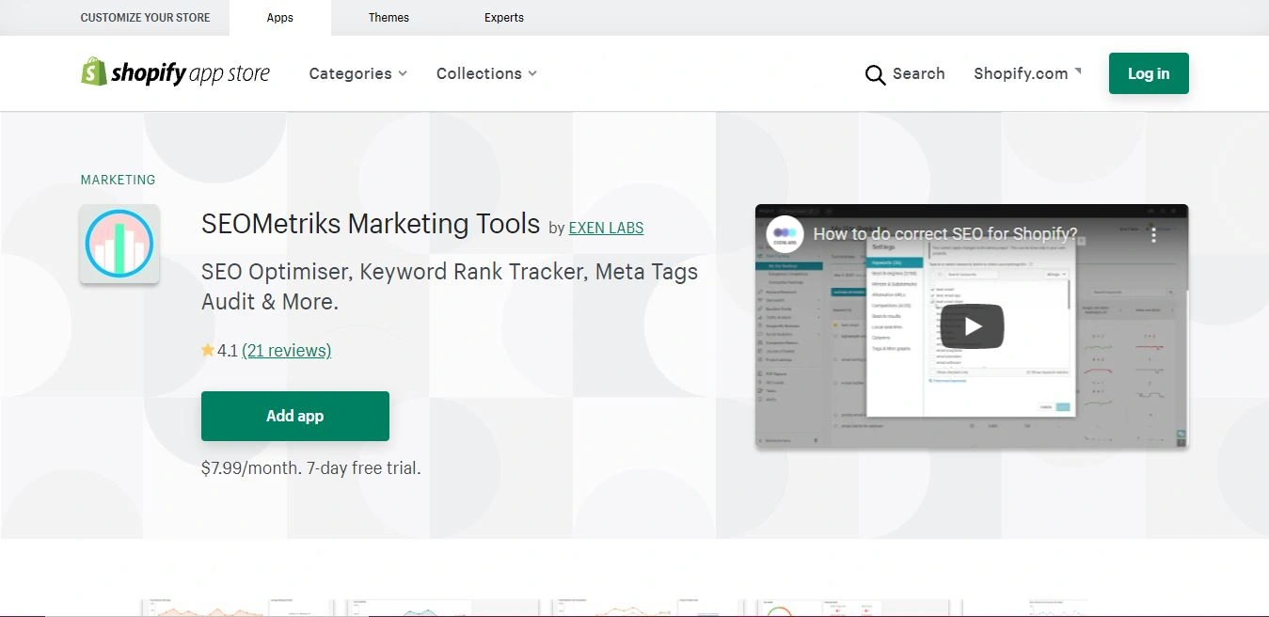Click the CUSTOMIZE YOUR STORE label

146,18
